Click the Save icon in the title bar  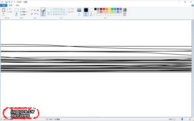(6, 2)
